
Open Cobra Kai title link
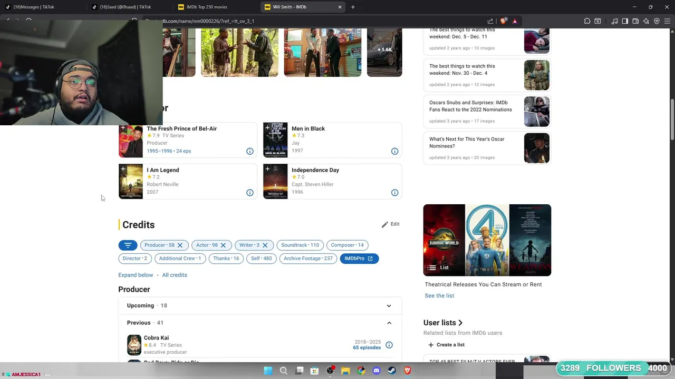[x=156, y=338]
